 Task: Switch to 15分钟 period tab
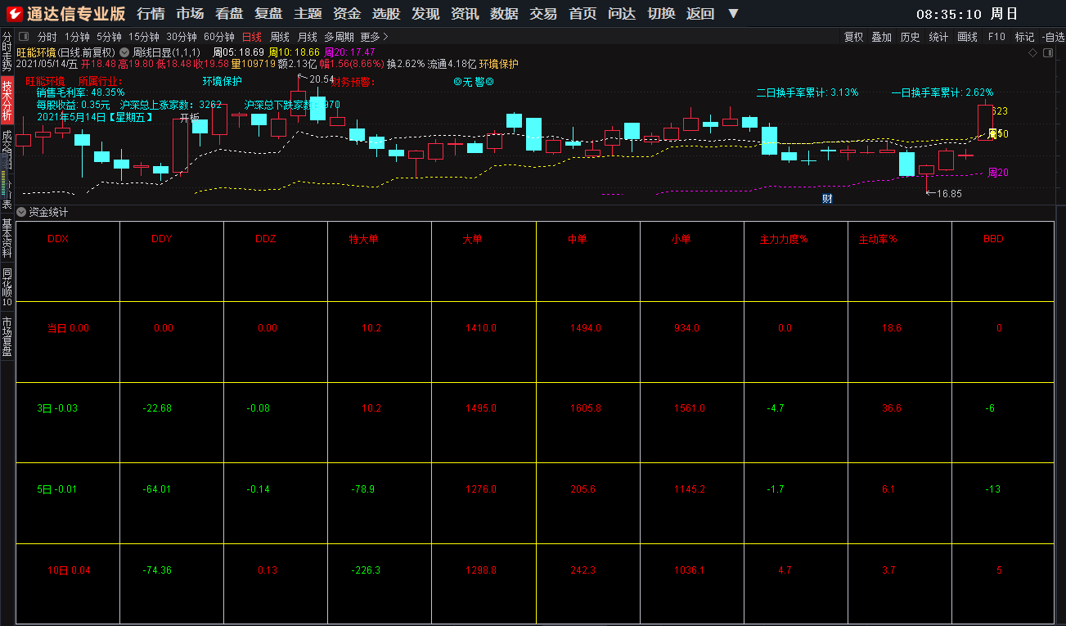tap(144, 37)
